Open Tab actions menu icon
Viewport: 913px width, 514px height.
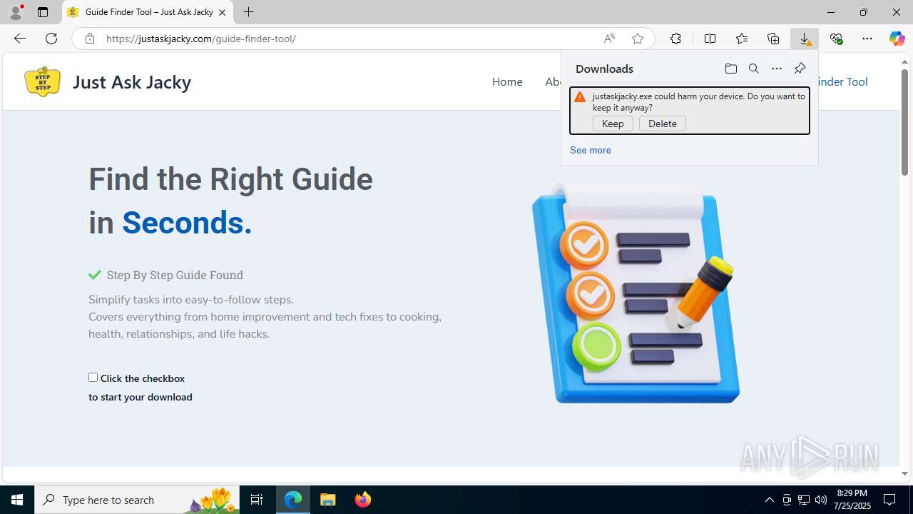coord(43,12)
